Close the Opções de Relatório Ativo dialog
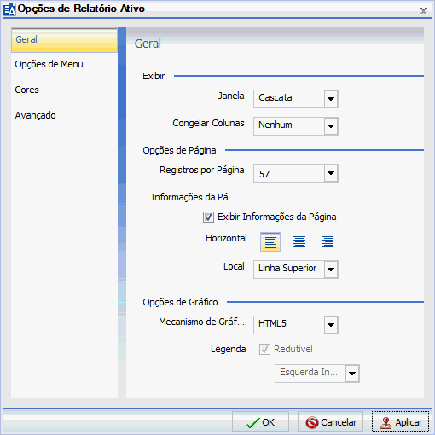 423,11
